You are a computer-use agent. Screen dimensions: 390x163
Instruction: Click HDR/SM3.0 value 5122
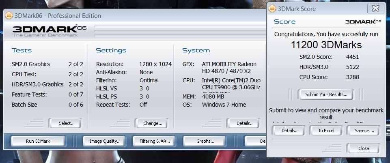tap(352, 67)
